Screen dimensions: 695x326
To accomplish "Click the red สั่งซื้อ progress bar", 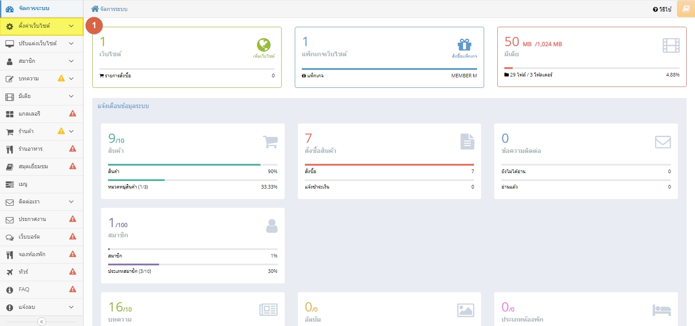I will pyautogui.click(x=389, y=165).
